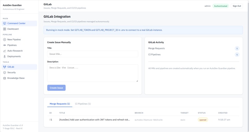Image resolution: width=249 pixels, height=132 pixels.
Task: Click the TARGET column header
Action: [x=184, y=113]
